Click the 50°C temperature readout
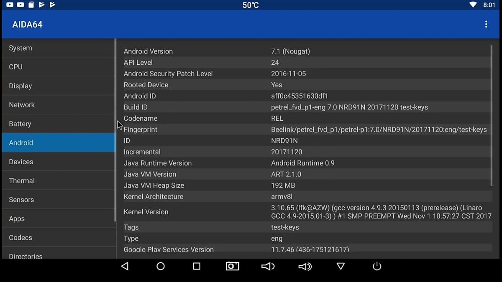The width and height of the screenshot is (502, 282). click(x=251, y=5)
